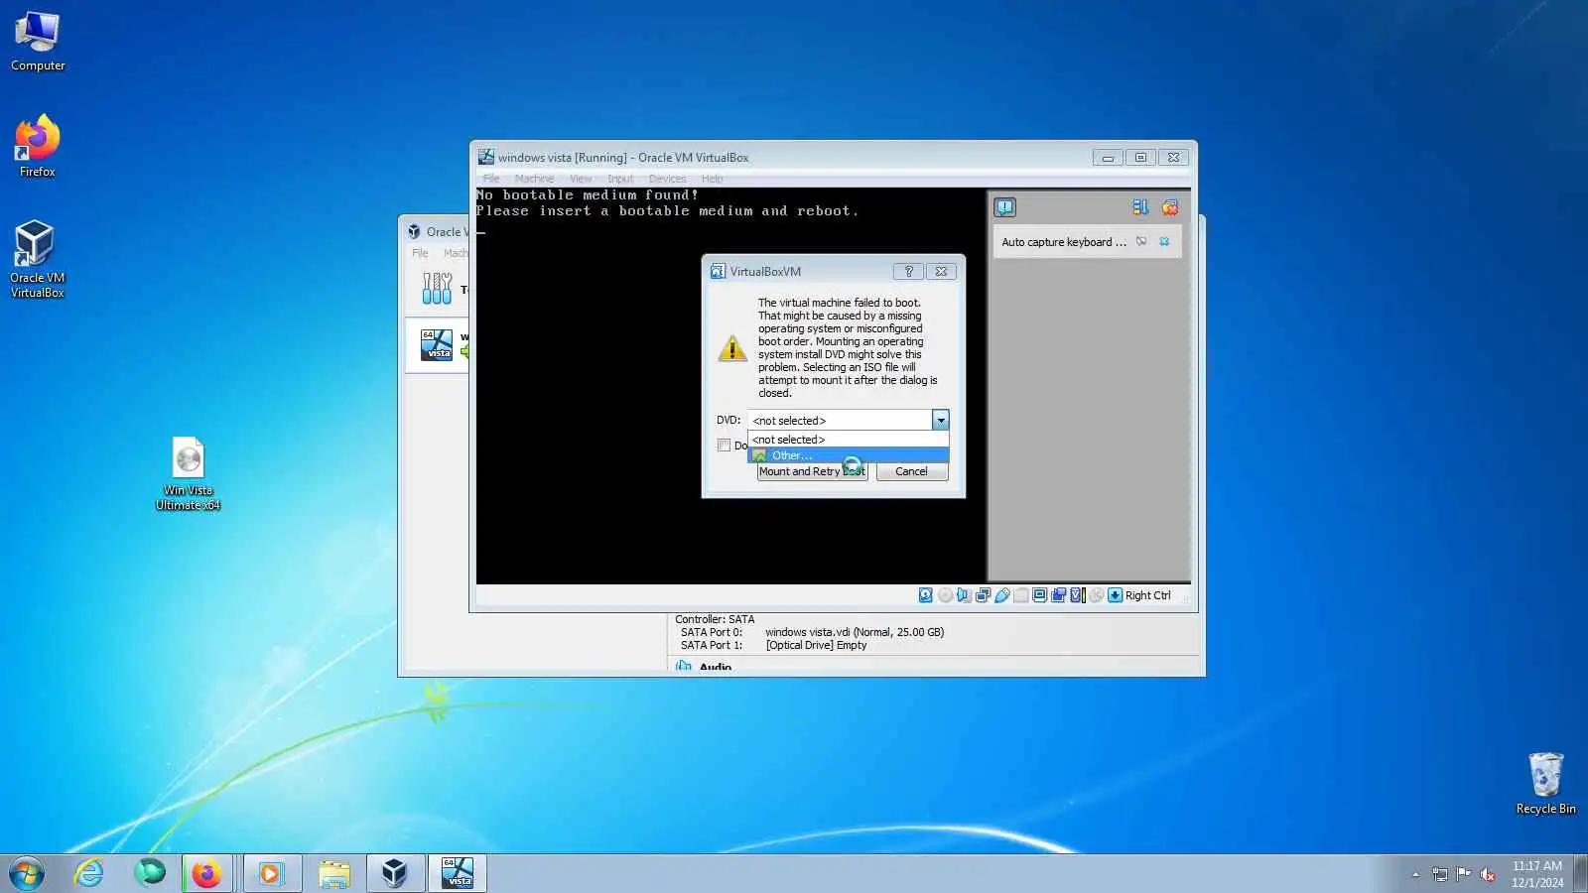This screenshot has height=893, width=1588.
Task: Open File menu in VirtualBox Manager window
Action: (x=420, y=253)
